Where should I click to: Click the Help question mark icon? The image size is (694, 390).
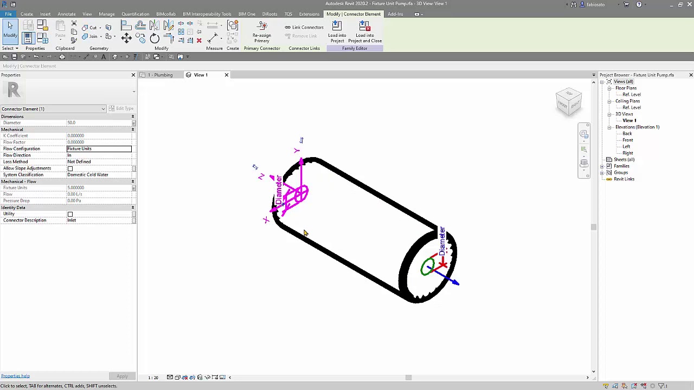(639, 4)
